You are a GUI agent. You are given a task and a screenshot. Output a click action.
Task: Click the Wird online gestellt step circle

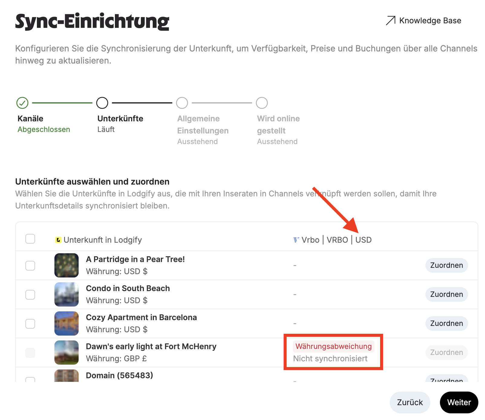coord(262,103)
